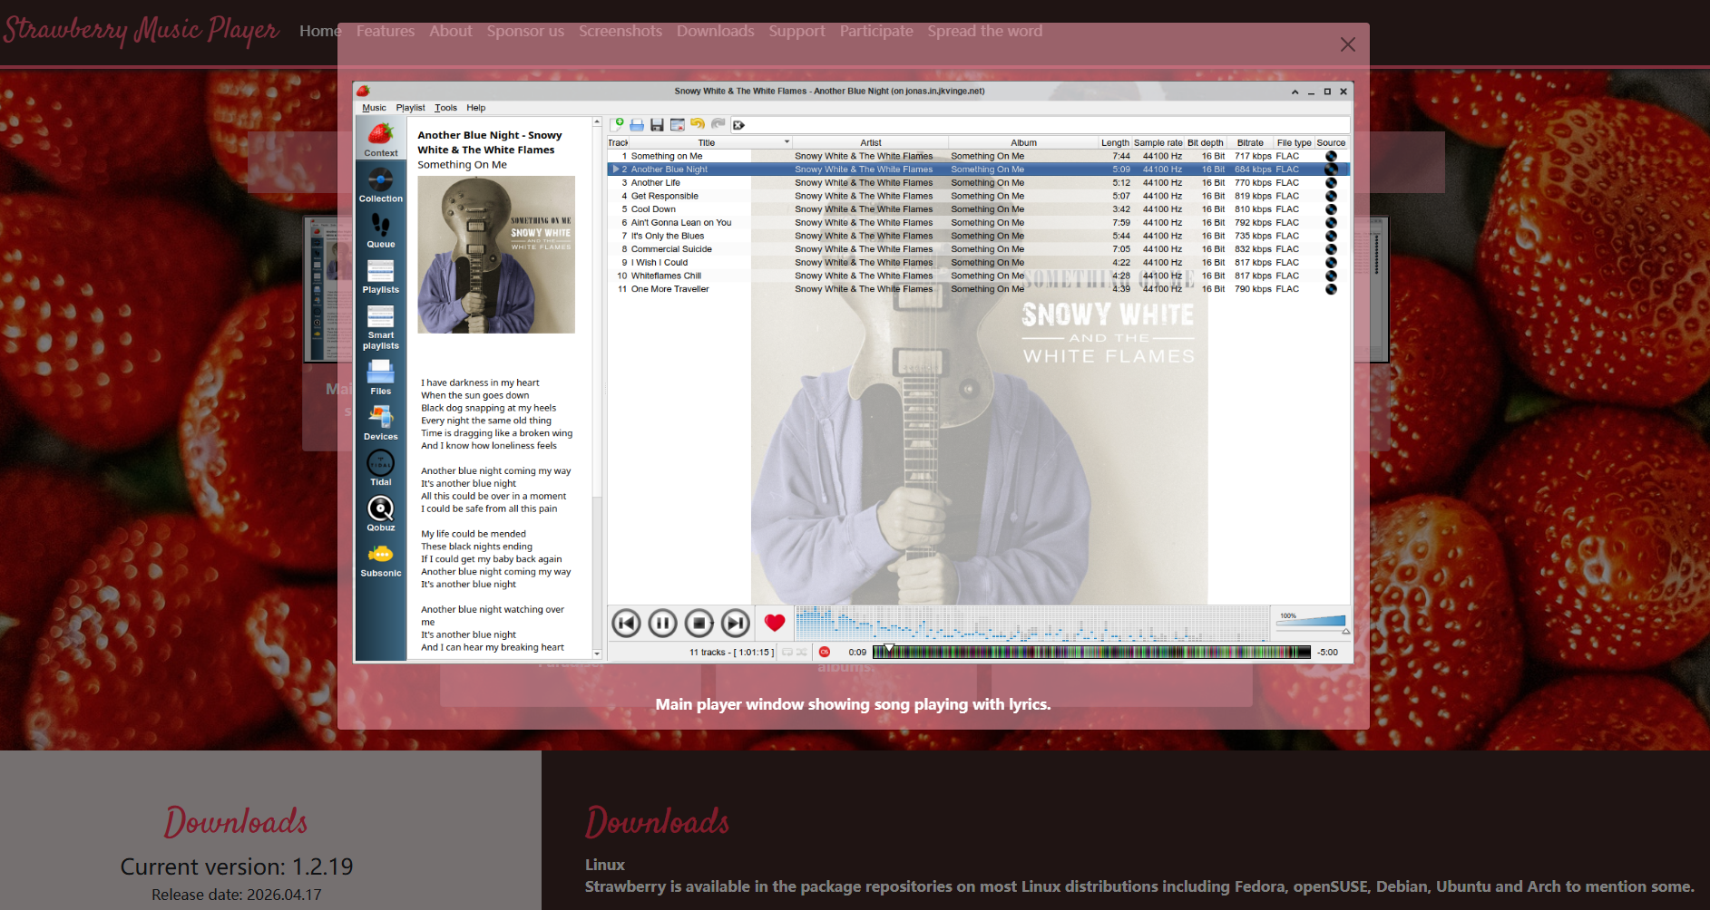Image resolution: width=1710 pixels, height=910 pixels.
Task: Select track 'Ain't Gonna Lean on You'
Action: point(979,222)
